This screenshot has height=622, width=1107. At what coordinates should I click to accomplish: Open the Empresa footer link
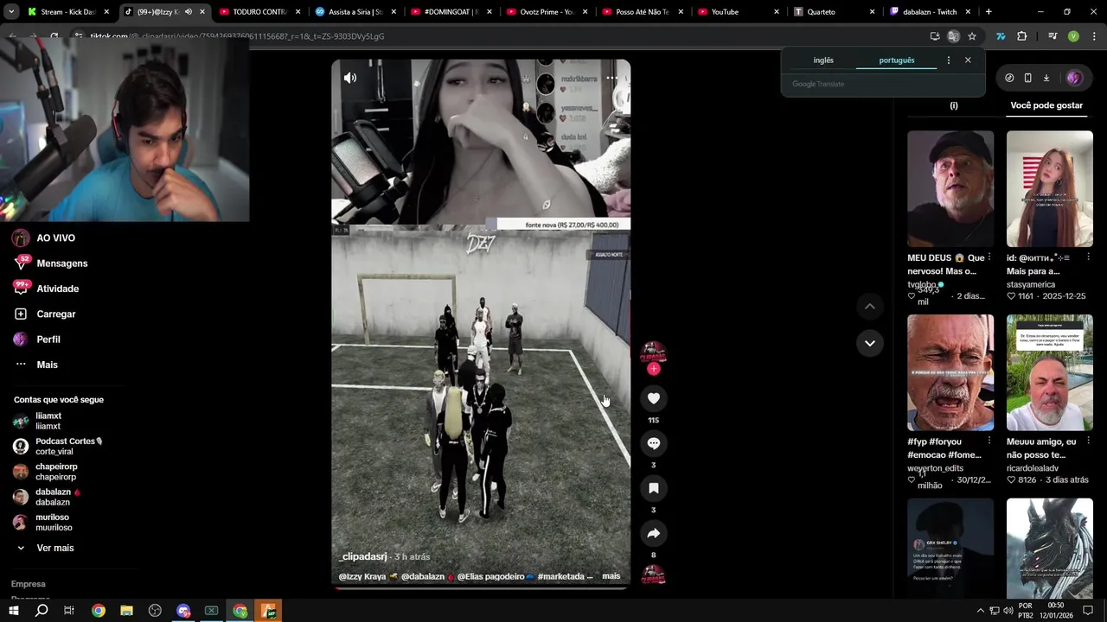click(29, 584)
